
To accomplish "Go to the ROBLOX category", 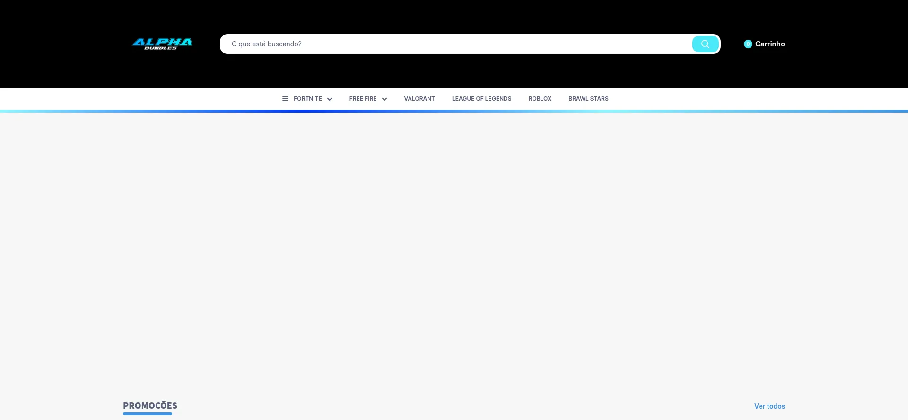I will [540, 99].
